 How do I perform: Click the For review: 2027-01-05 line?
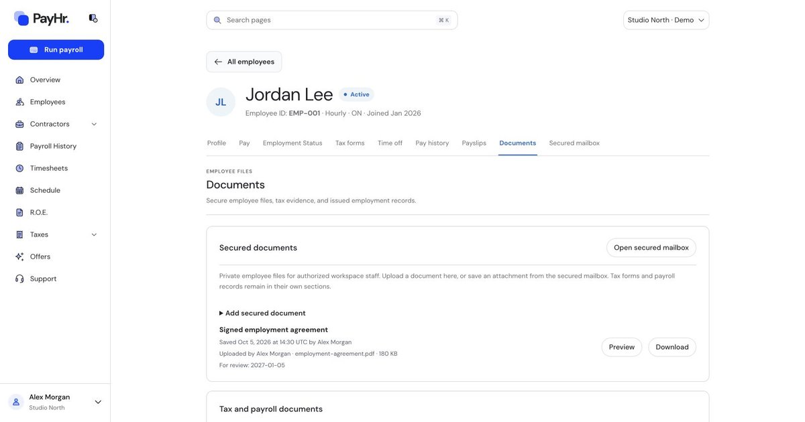pyautogui.click(x=252, y=365)
